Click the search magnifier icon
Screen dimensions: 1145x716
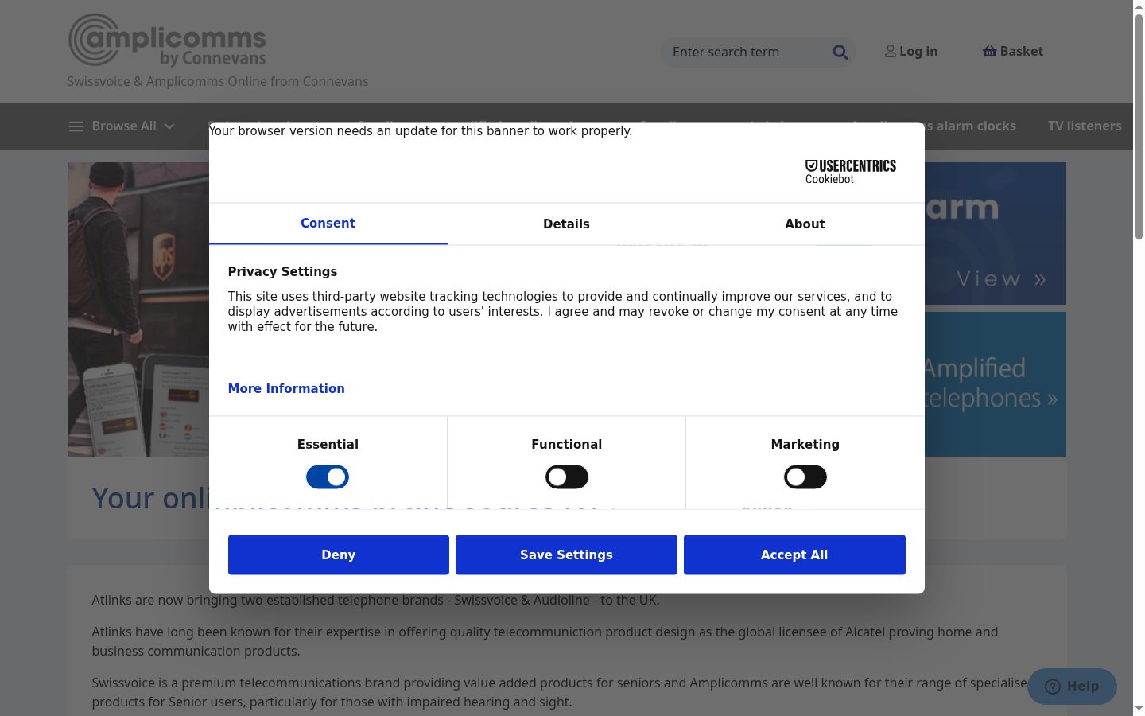[840, 53]
